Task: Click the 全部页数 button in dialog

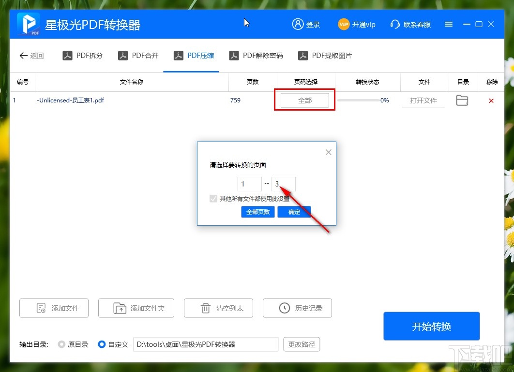Action: pyautogui.click(x=258, y=212)
